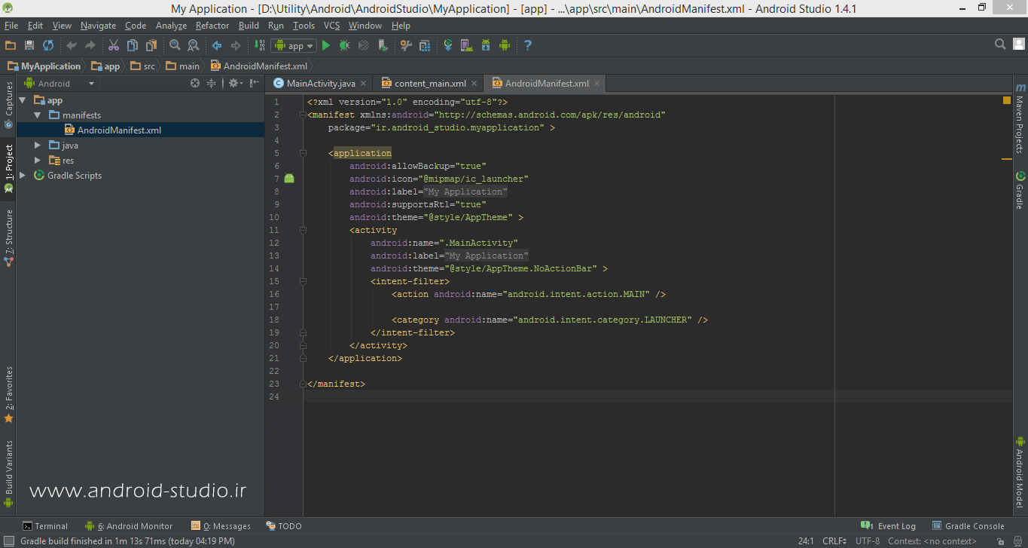Toggle the Build Variants tool window
Screen dimensions: 1028x548
click(8, 473)
